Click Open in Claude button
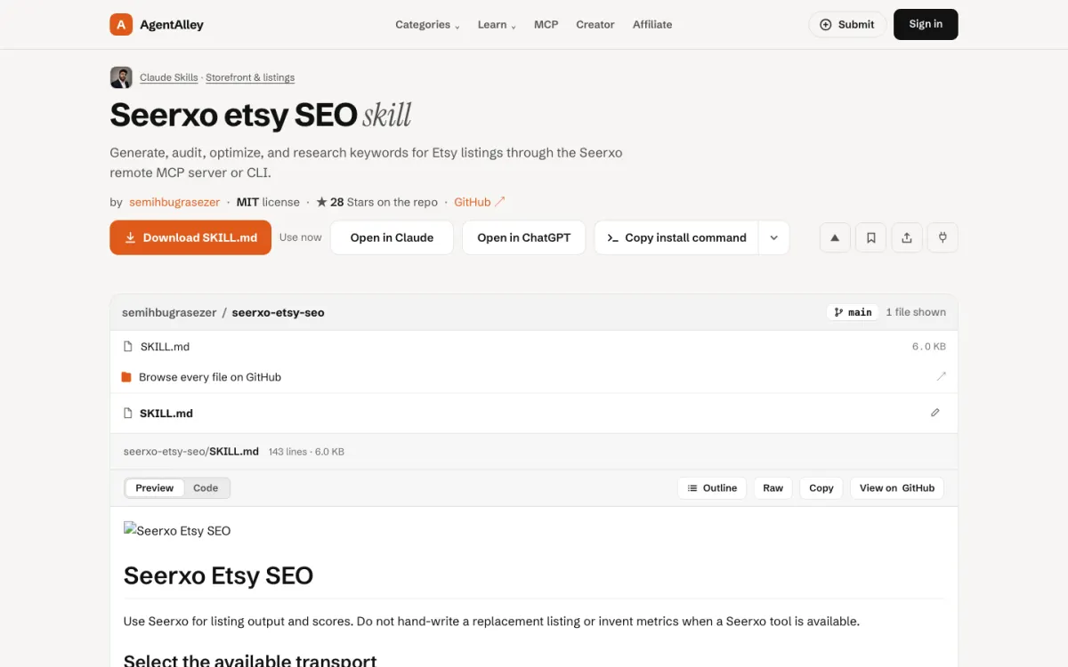The width and height of the screenshot is (1068, 667). pyautogui.click(x=392, y=237)
